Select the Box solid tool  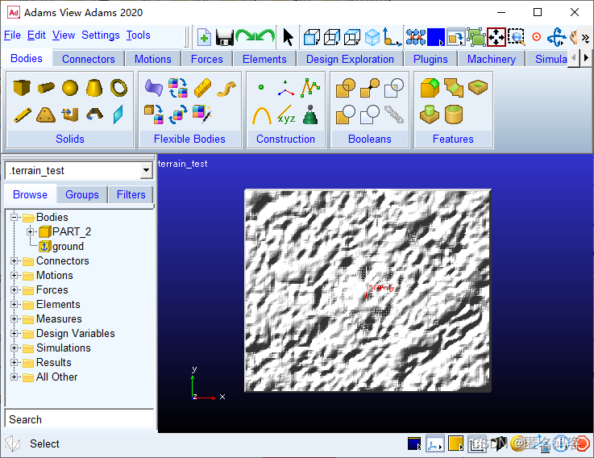point(21,87)
